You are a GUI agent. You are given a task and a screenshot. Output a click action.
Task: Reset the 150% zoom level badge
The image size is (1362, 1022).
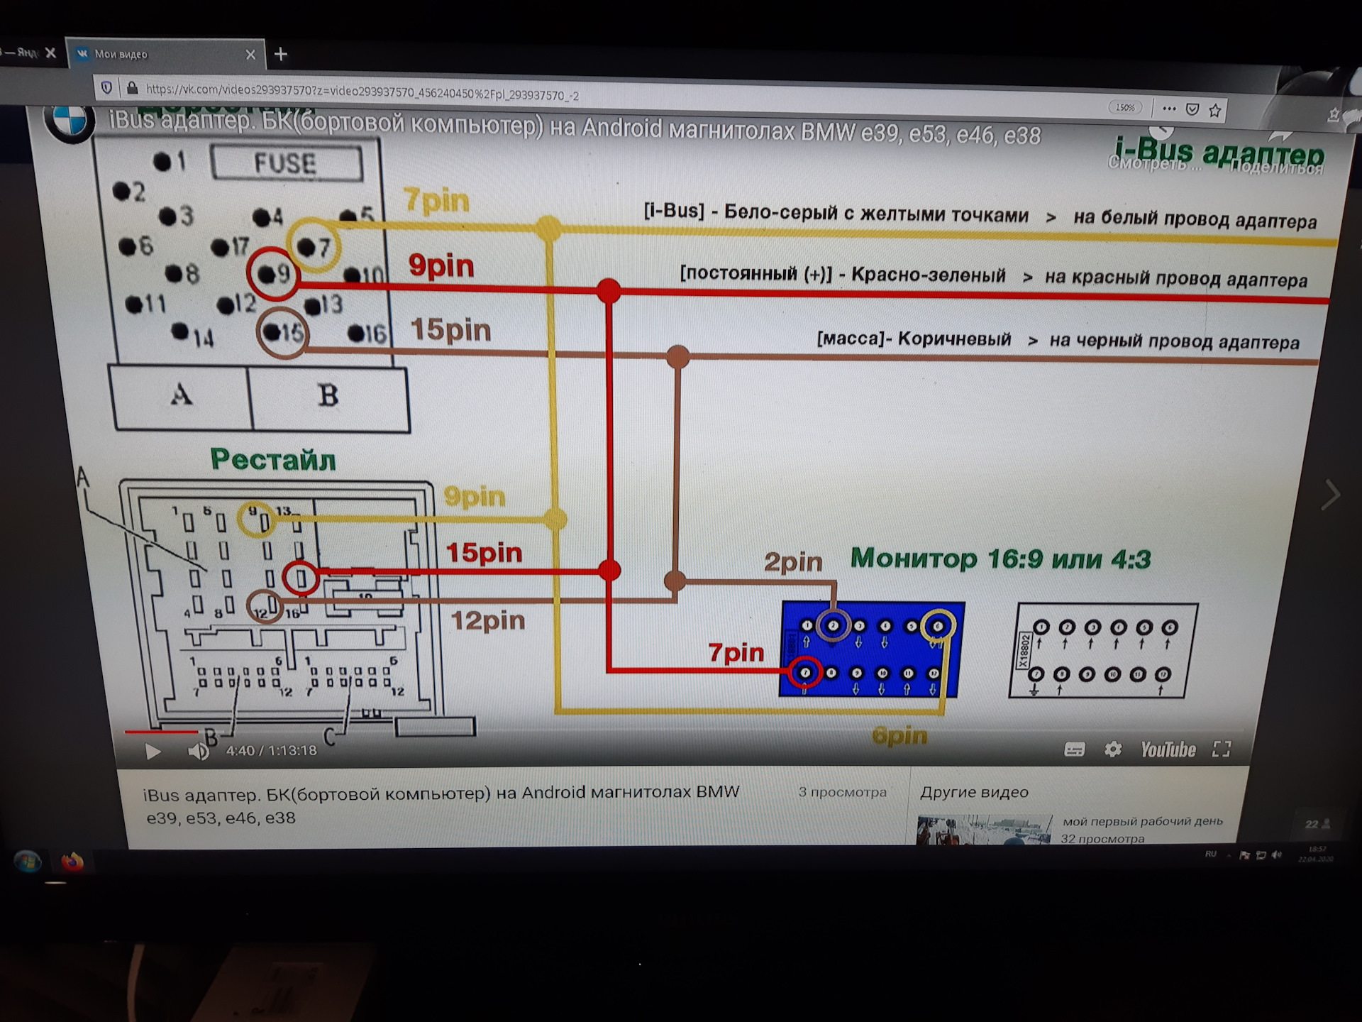[x=1125, y=107]
